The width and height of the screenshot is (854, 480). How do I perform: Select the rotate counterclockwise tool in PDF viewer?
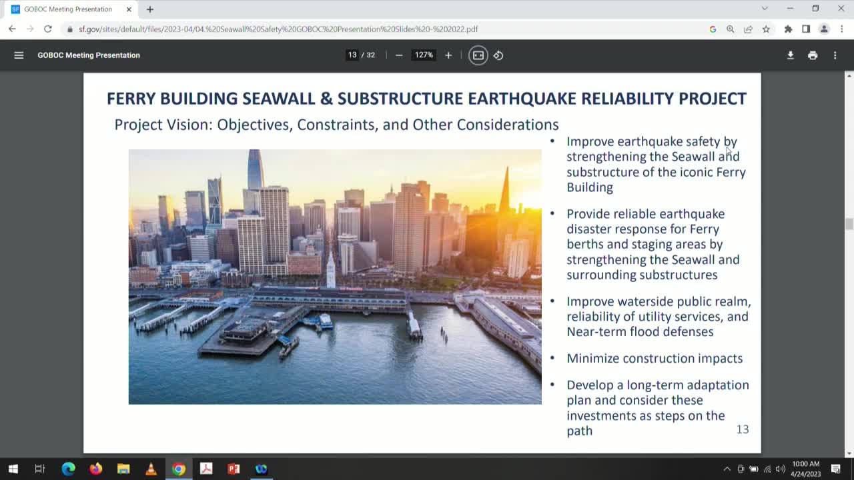pyautogui.click(x=498, y=55)
